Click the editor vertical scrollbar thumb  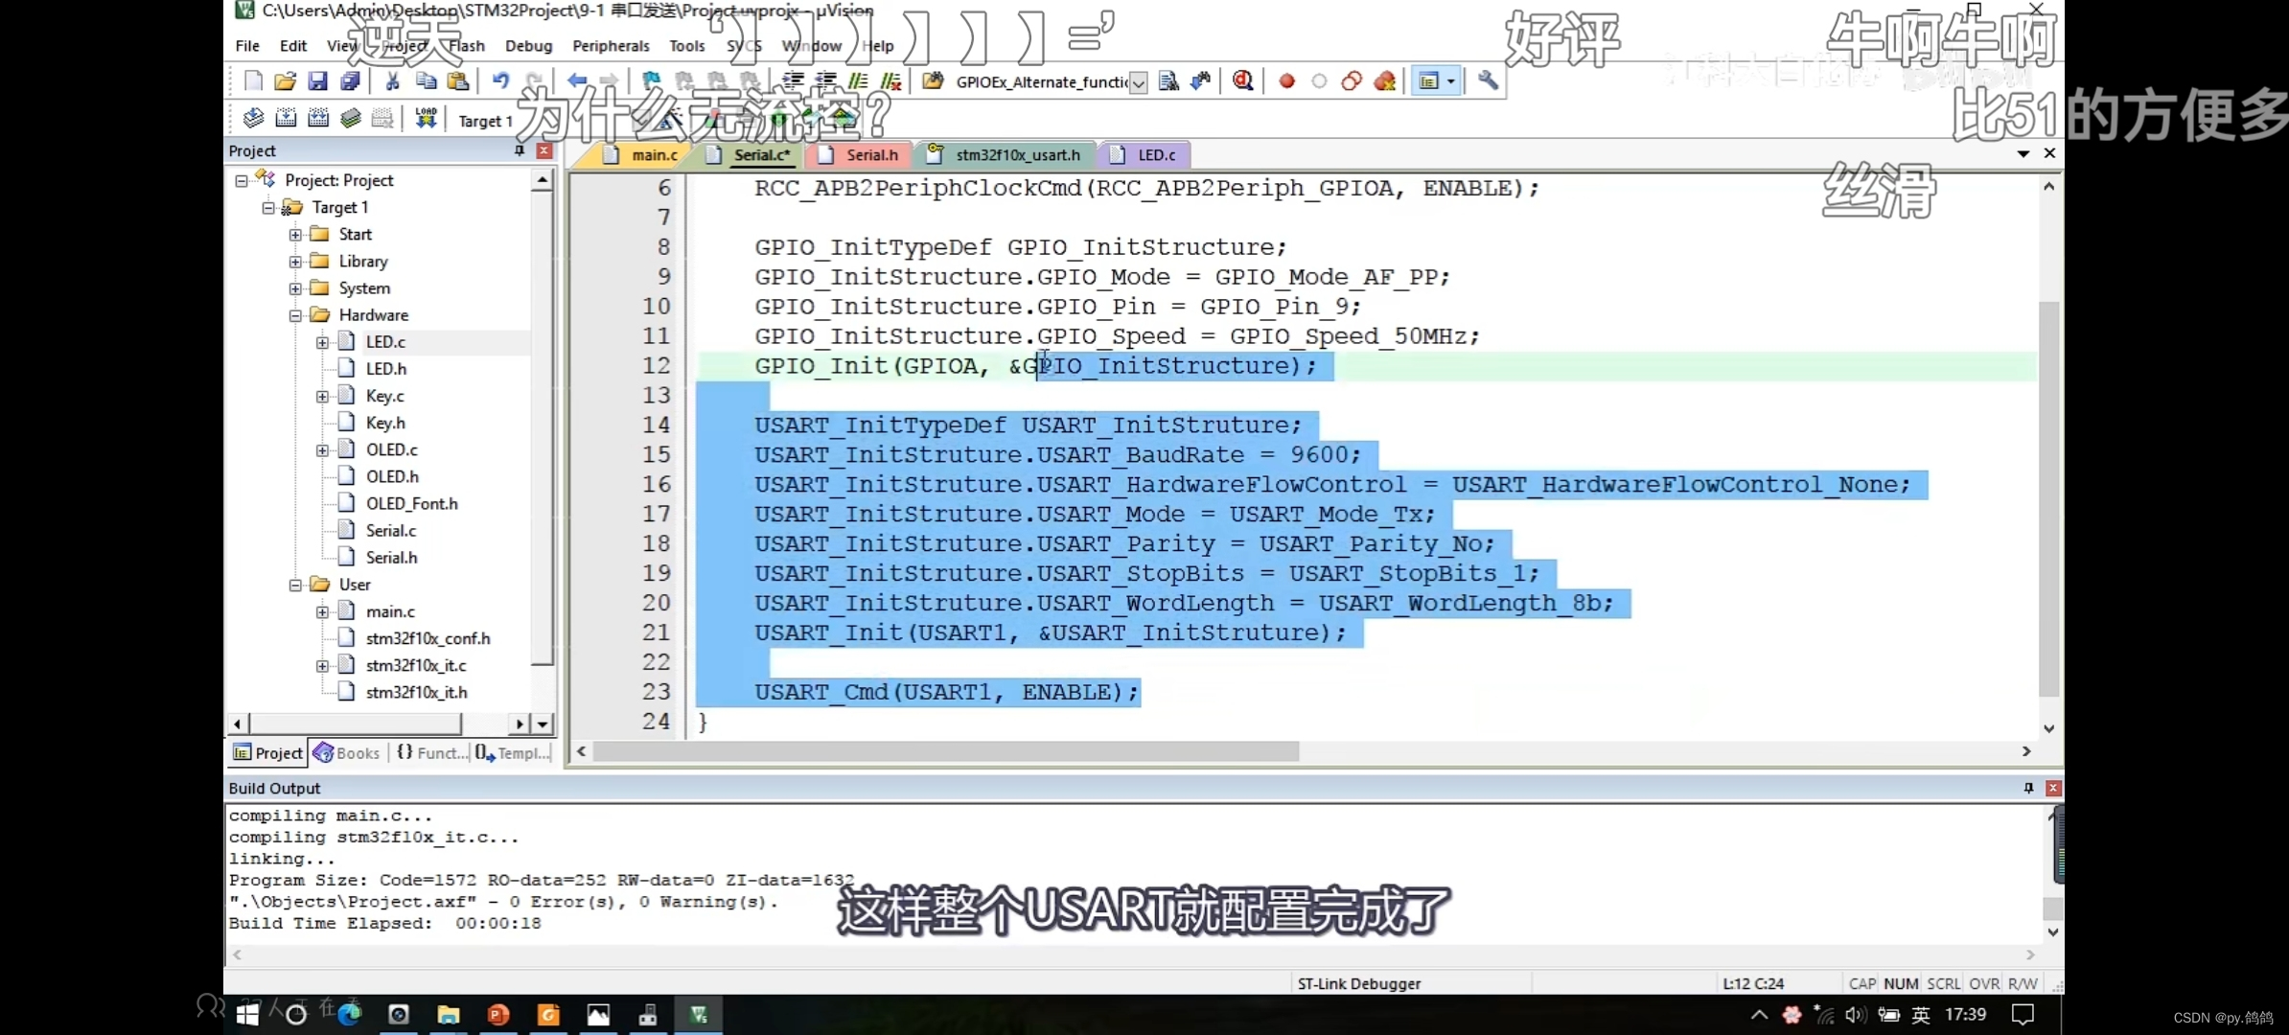click(2048, 499)
